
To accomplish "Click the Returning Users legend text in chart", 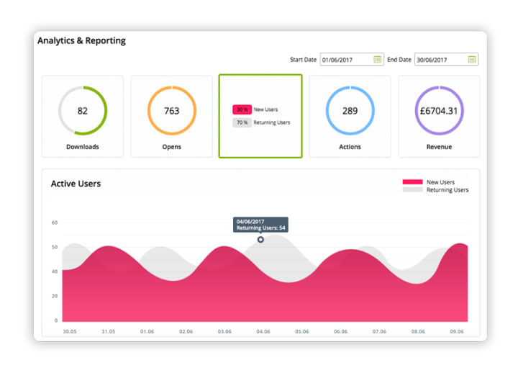I will (x=447, y=190).
